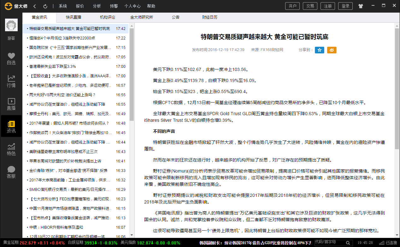The width and height of the screenshot is (400, 247).
Task: Click the 来源: FX168财经网 source text
Action: coord(267,50)
